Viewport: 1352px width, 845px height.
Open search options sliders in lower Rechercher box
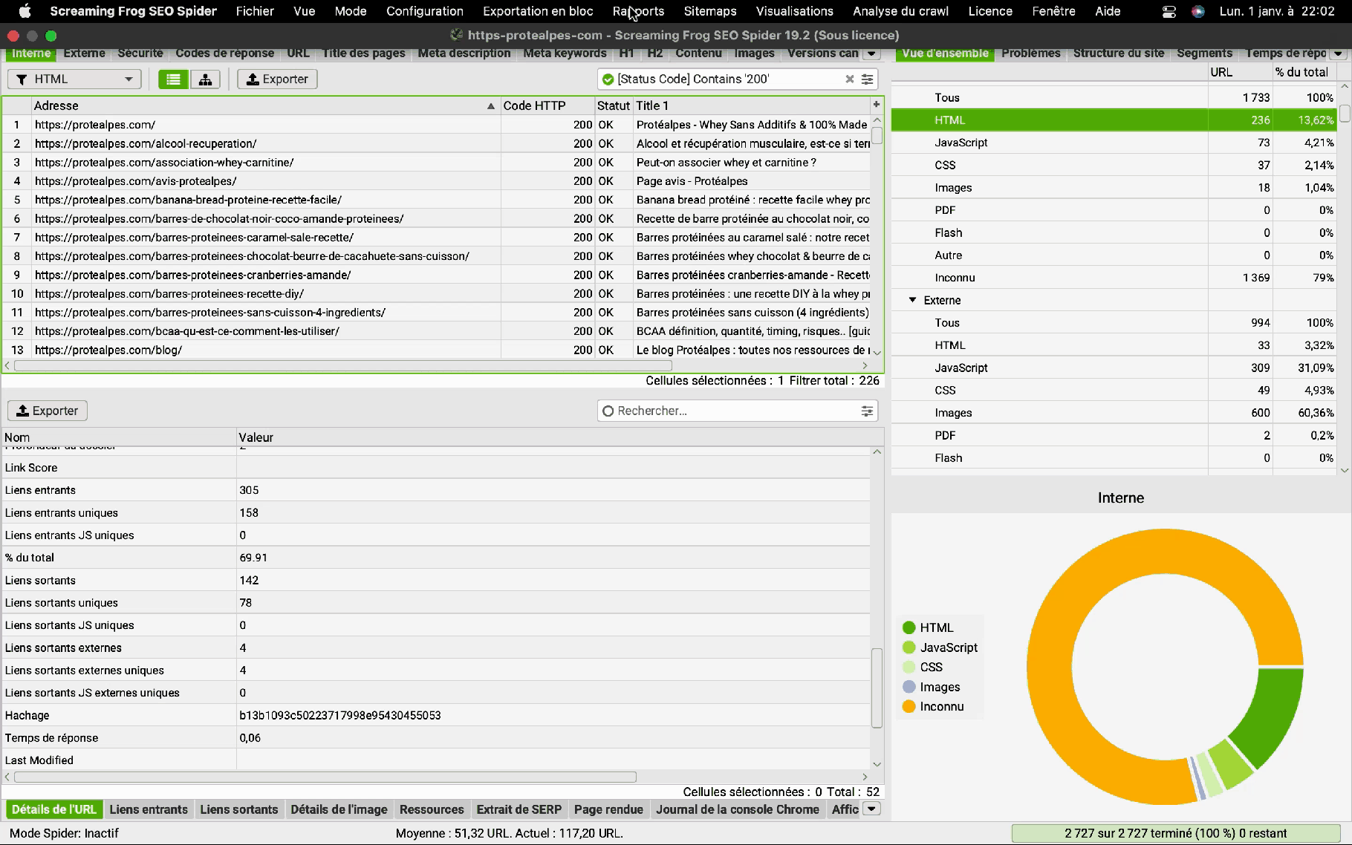point(867,411)
